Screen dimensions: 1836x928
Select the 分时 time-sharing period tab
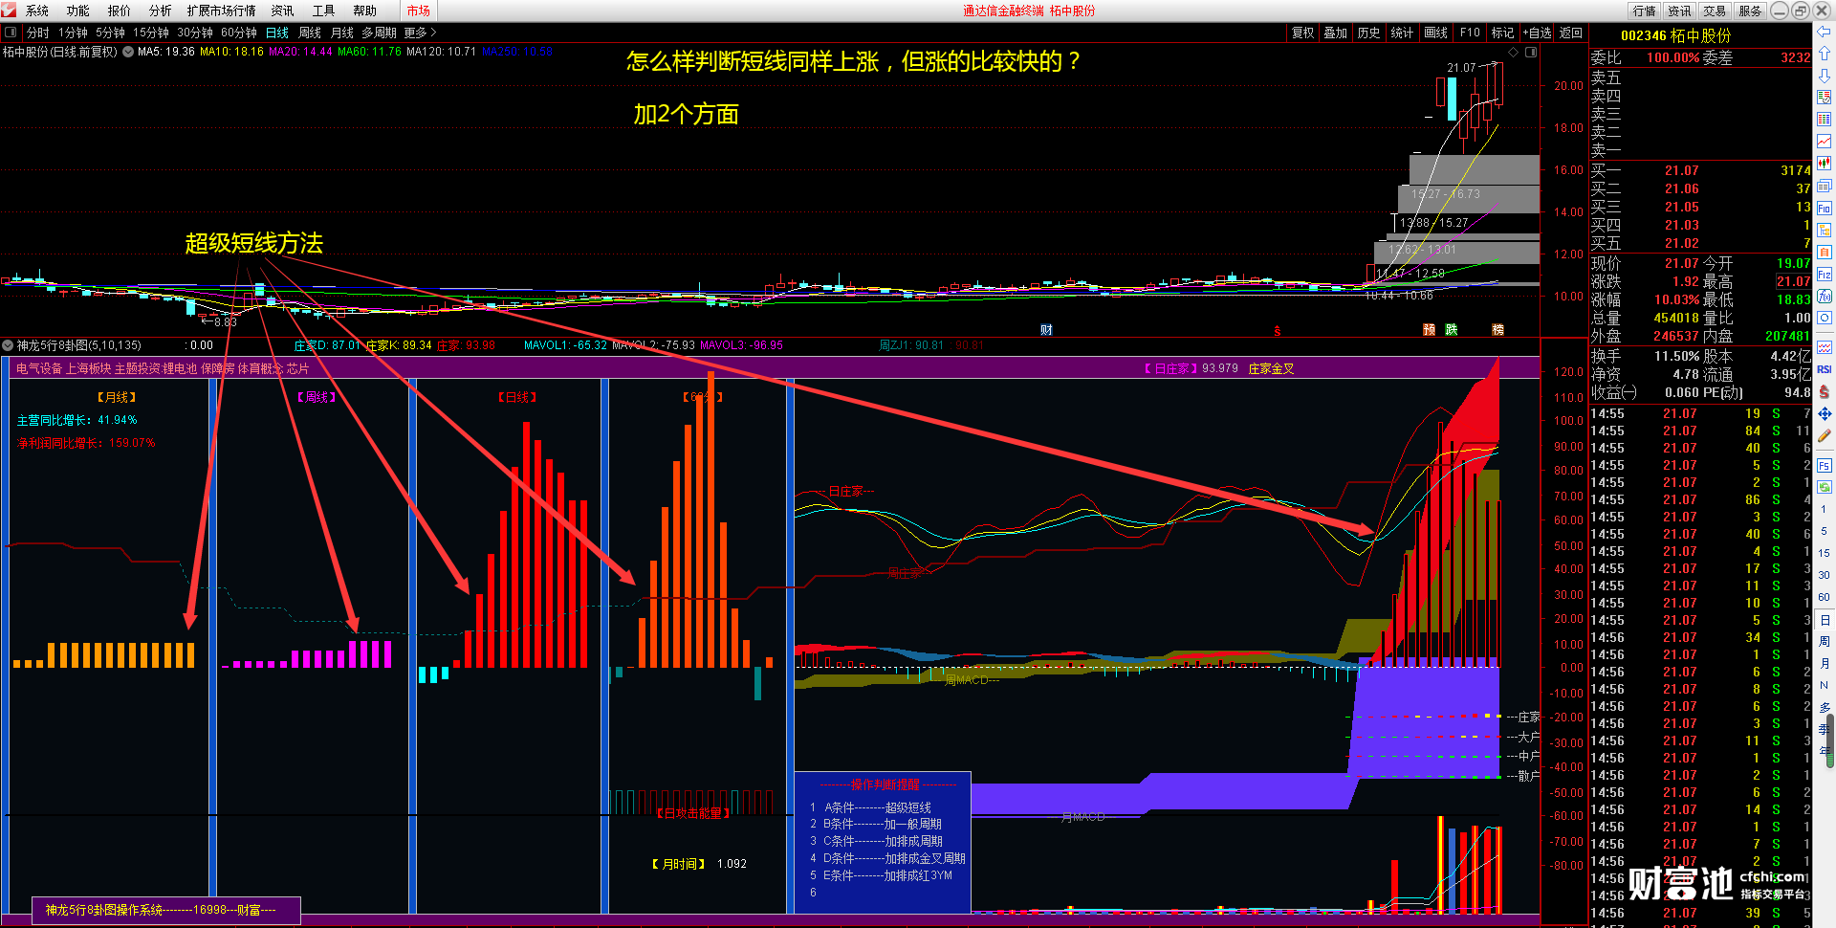38,33
